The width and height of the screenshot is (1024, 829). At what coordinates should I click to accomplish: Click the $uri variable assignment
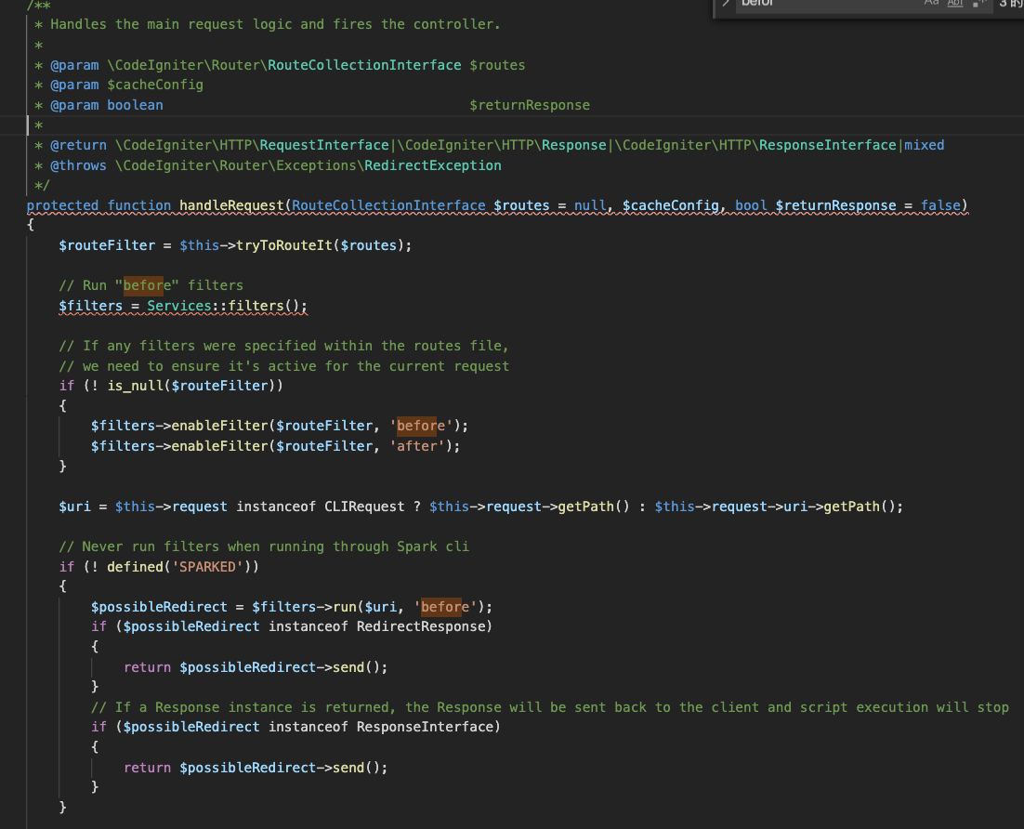click(74, 507)
